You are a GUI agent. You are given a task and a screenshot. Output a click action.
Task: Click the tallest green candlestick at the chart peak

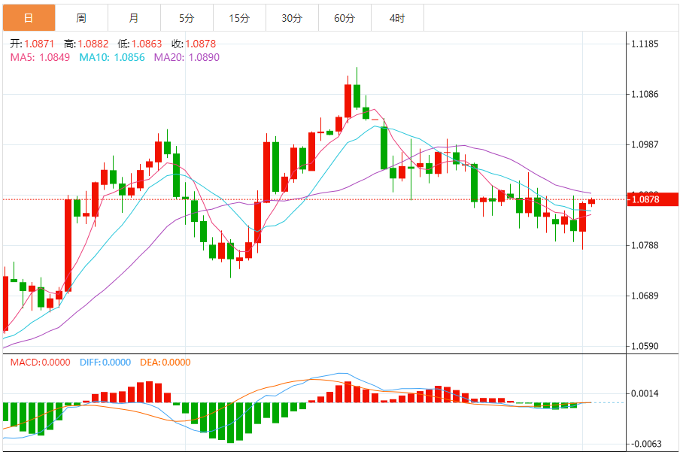[357, 96]
